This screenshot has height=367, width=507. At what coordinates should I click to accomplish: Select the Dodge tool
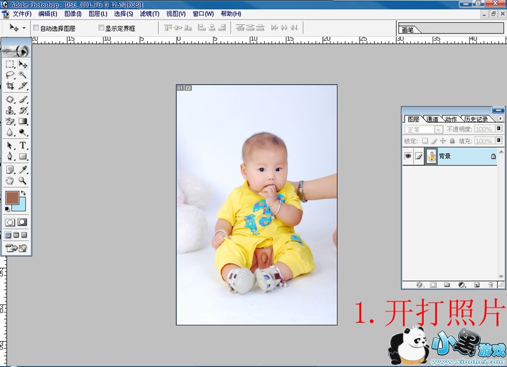pos(23,132)
